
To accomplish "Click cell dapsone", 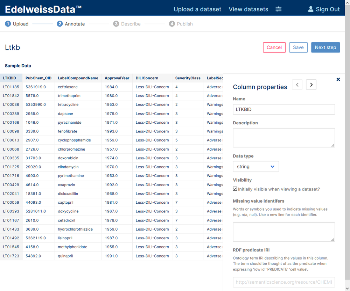I will (x=78, y=114).
